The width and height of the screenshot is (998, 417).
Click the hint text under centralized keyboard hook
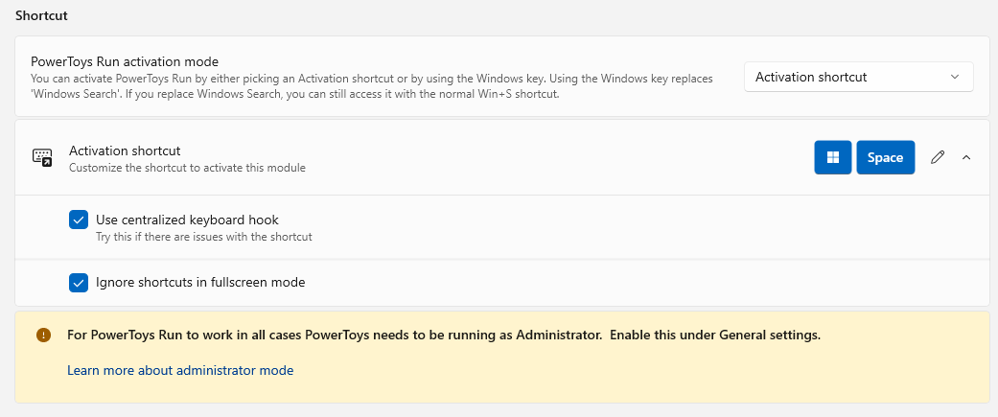pyautogui.click(x=203, y=237)
